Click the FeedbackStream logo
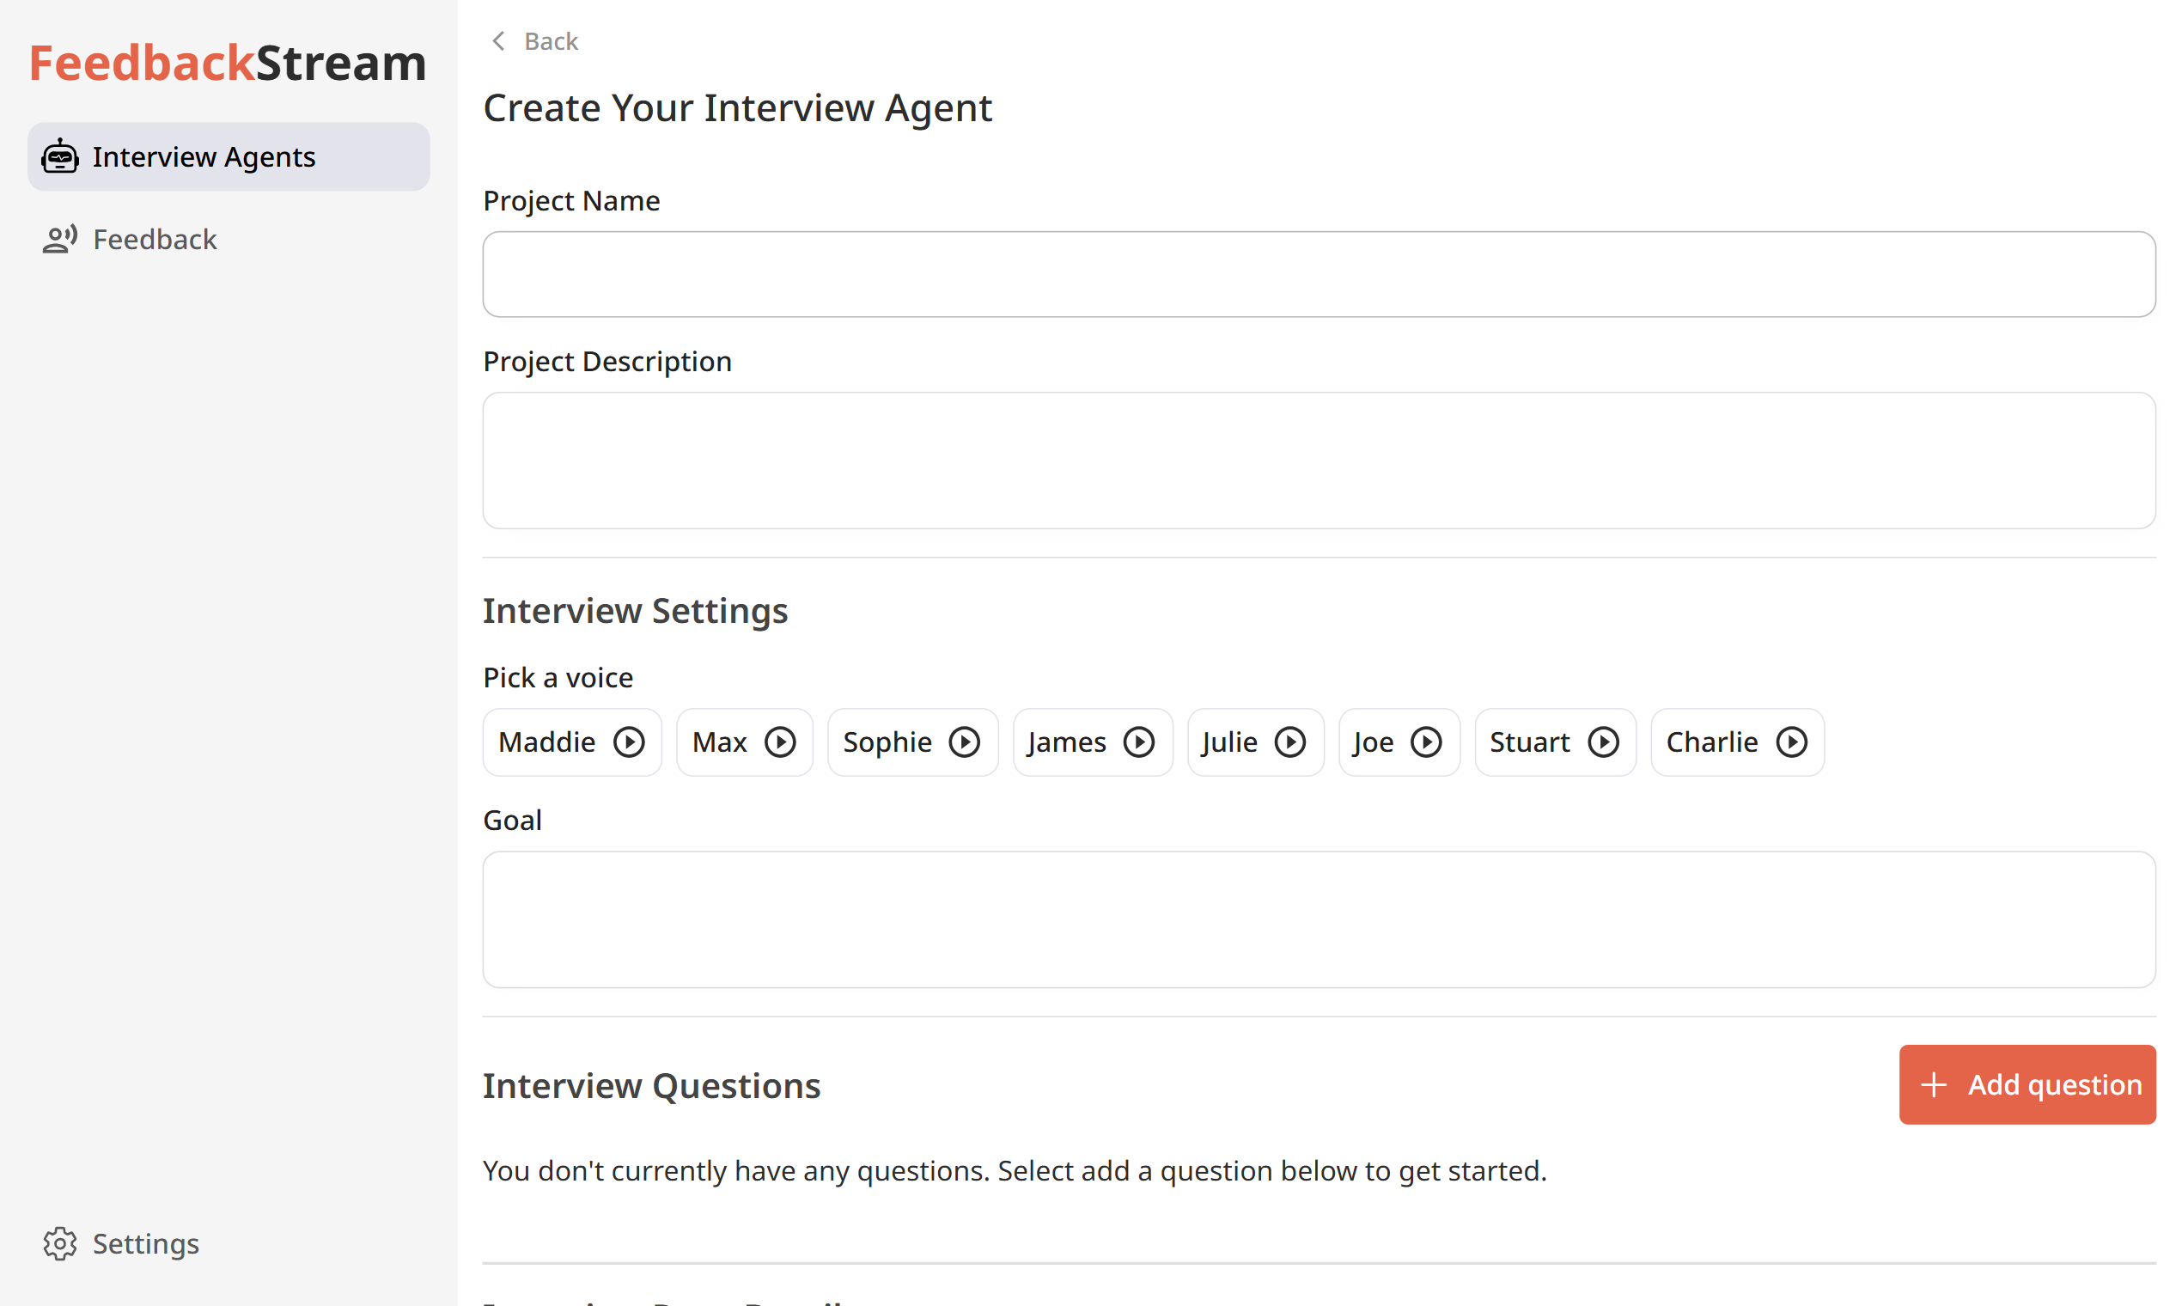2182x1306 pixels. point(228,64)
